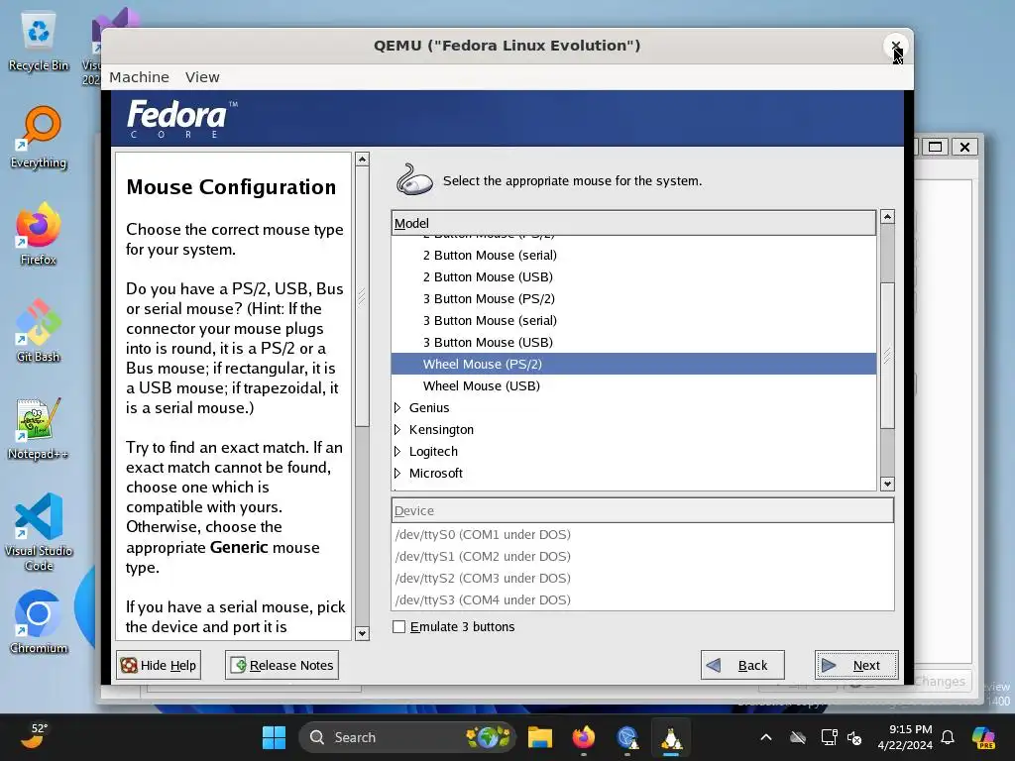Click the notification bell icon
This screenshot has width=1015, height=761.
pos(948,737)
